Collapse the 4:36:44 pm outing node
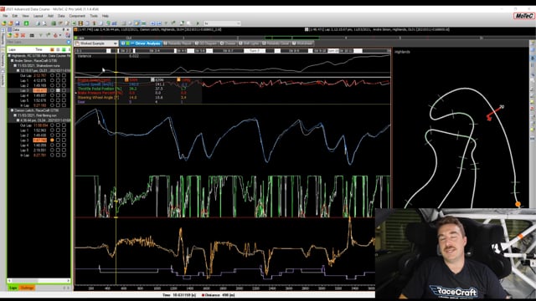 coord(18,120)
